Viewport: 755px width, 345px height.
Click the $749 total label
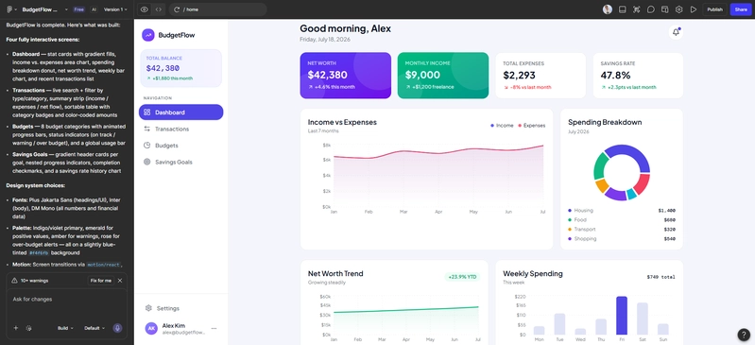pos(661,277)
